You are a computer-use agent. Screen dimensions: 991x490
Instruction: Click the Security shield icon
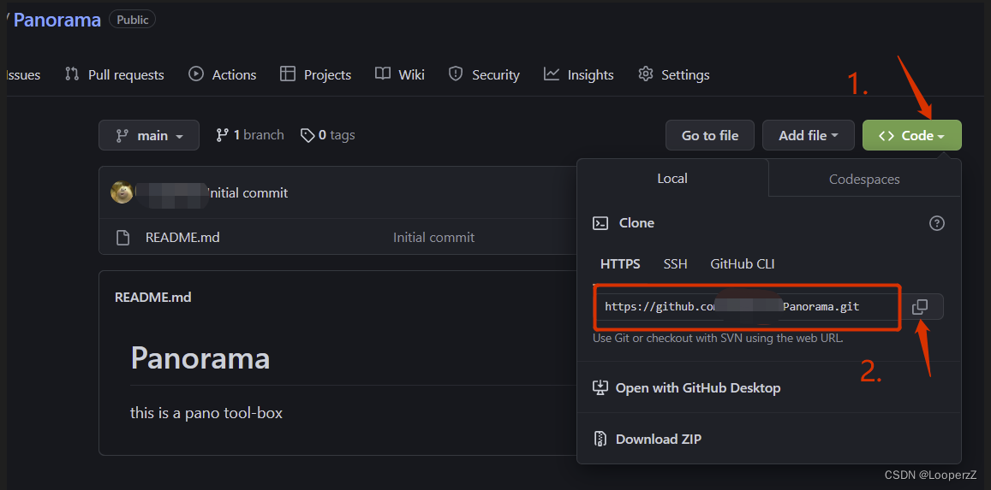[x=455, y=74]
